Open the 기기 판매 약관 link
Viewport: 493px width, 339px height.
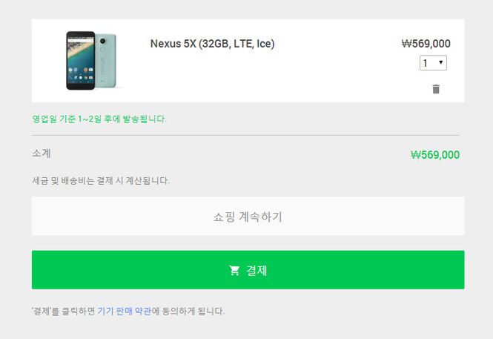(x=125, y=311)
